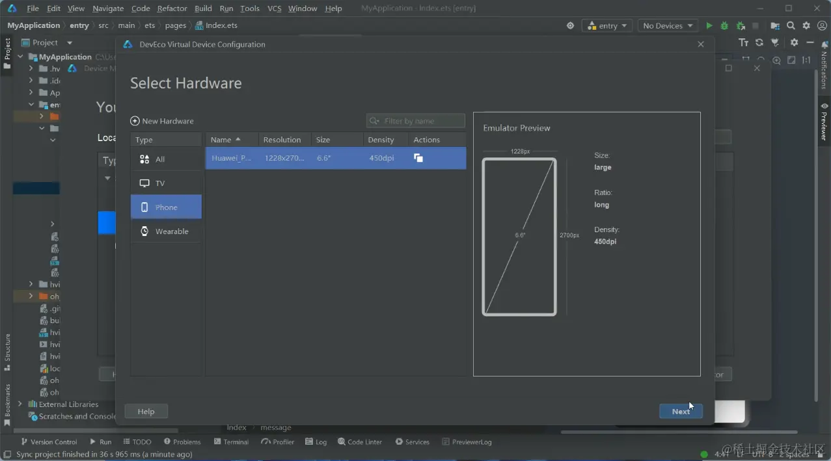The image size is (831, 461).
Task: Collapse the MyApplication root tree node
Action: (x=20, y=57)
